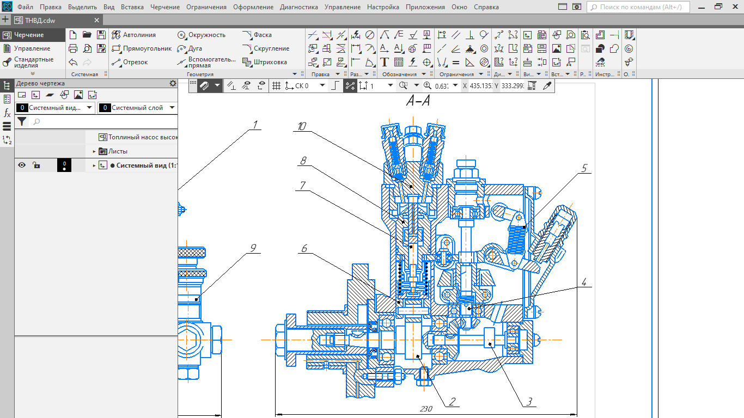Toggle visibility eye of Системный вид
The height and width of the screenshot is (418, 744).
[x=22, y=165]
